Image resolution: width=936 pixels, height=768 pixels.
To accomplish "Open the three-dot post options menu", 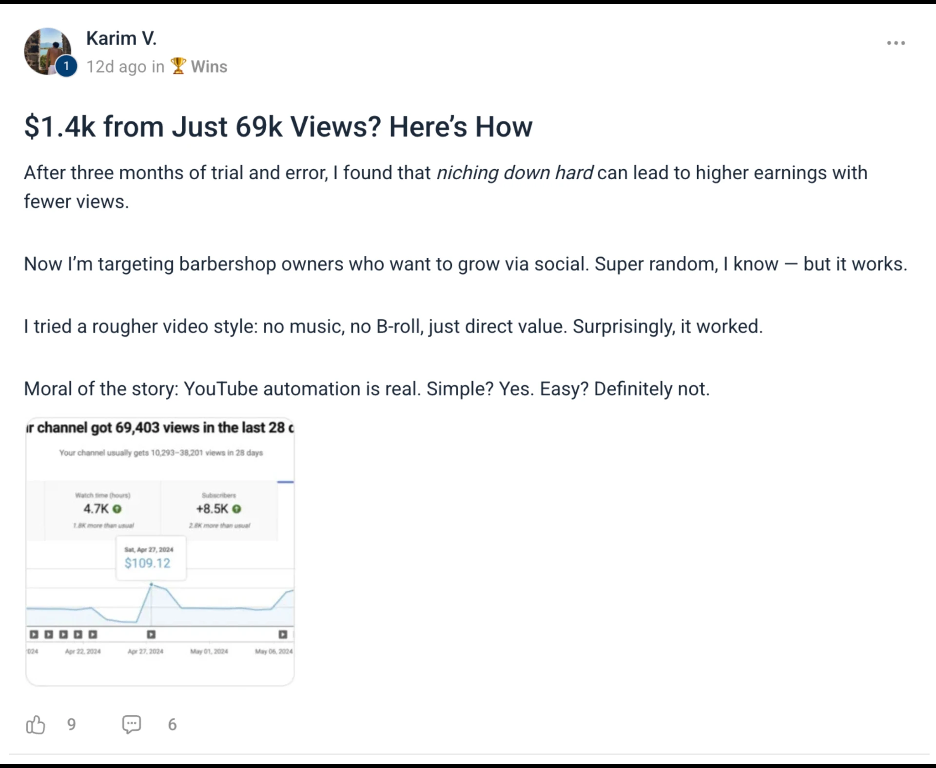I will point(896,43).
